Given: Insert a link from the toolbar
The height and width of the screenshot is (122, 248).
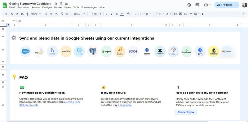Looking at the screenshot, I should coord(175,14).
